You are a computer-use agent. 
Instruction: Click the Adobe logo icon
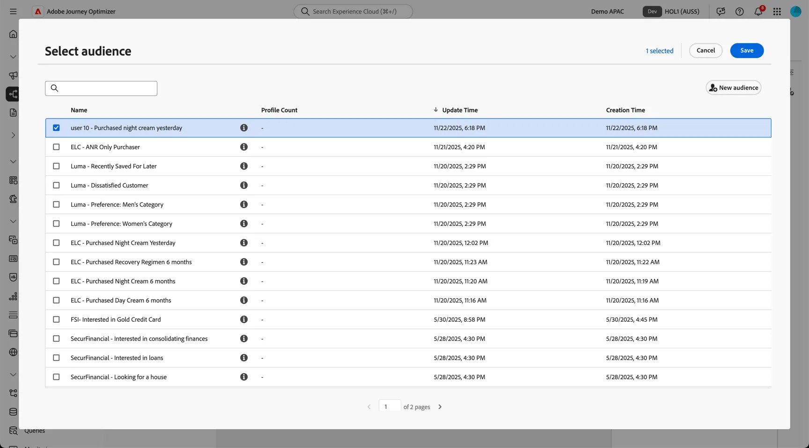38,11
